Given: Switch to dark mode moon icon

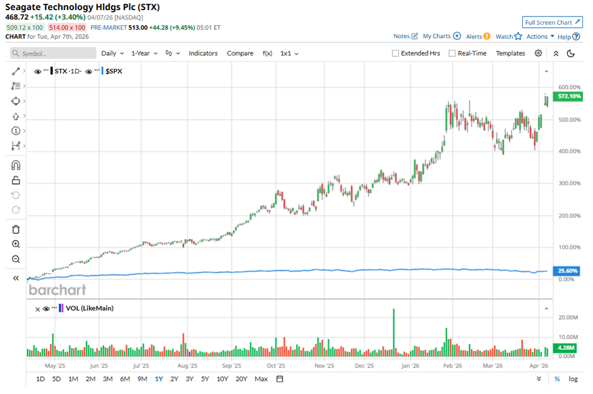Looking at the screenshot, I should tap(571, 54).
